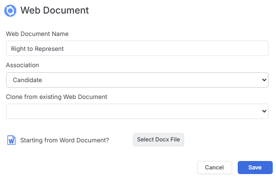Open the Association dropdown showing Candidate
The width and height of the screenshot is (276, 182).
tap(137, 80)
